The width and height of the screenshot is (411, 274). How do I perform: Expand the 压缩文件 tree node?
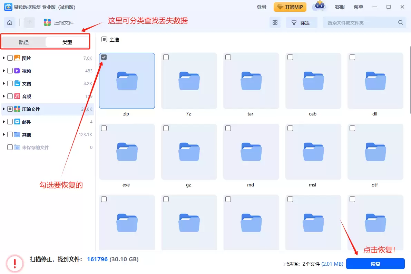(x=3, y=109)
